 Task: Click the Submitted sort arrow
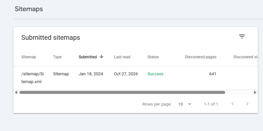tap(101, 57)
